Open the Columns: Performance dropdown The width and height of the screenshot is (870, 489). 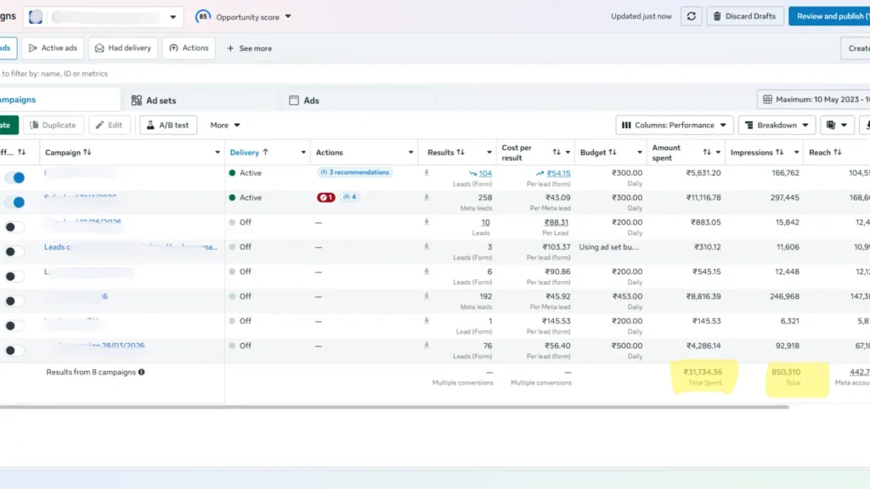point(674,125)
